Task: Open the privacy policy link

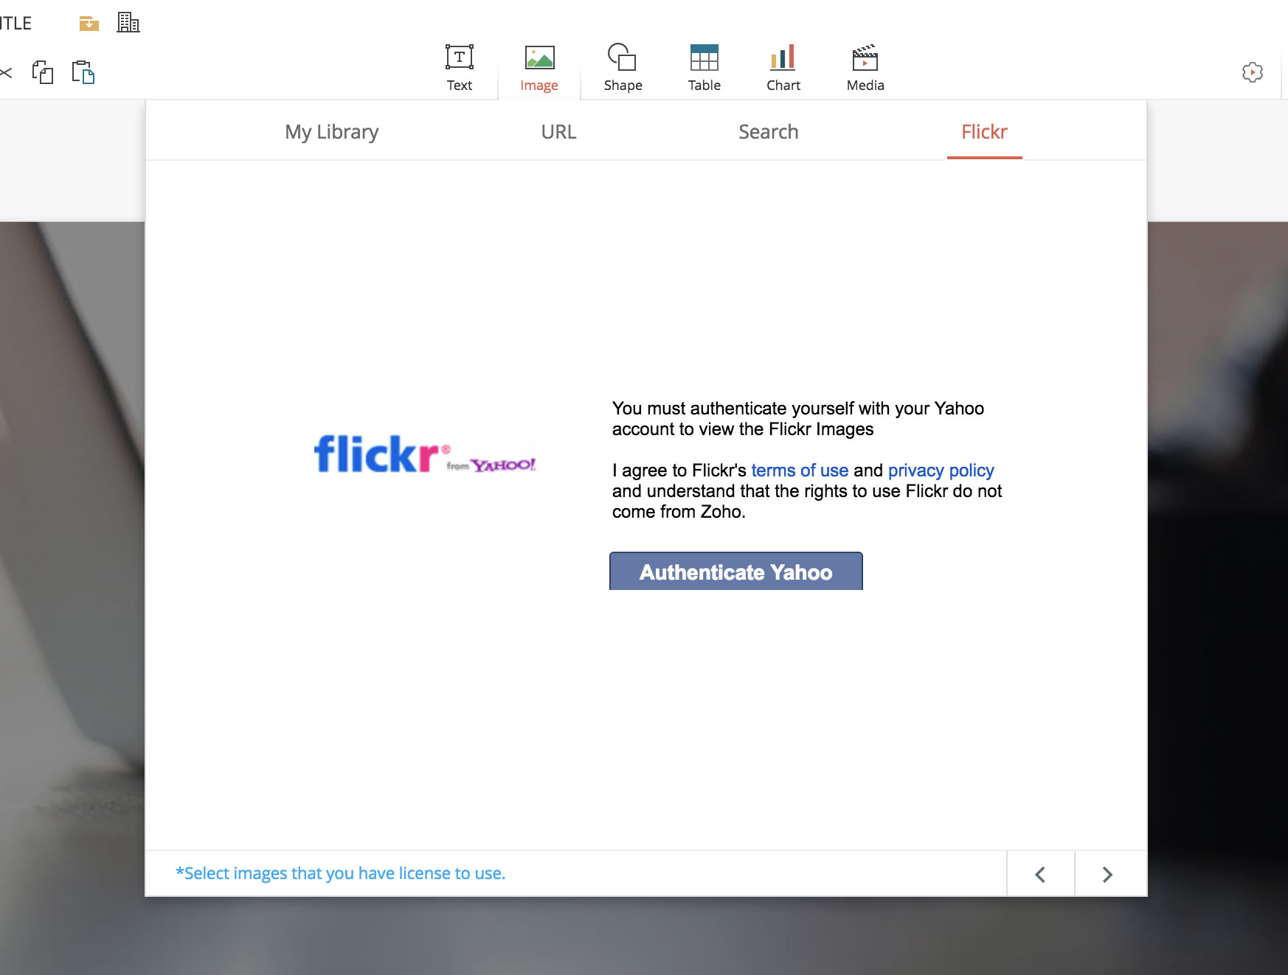Action: [x=941, y=471]
